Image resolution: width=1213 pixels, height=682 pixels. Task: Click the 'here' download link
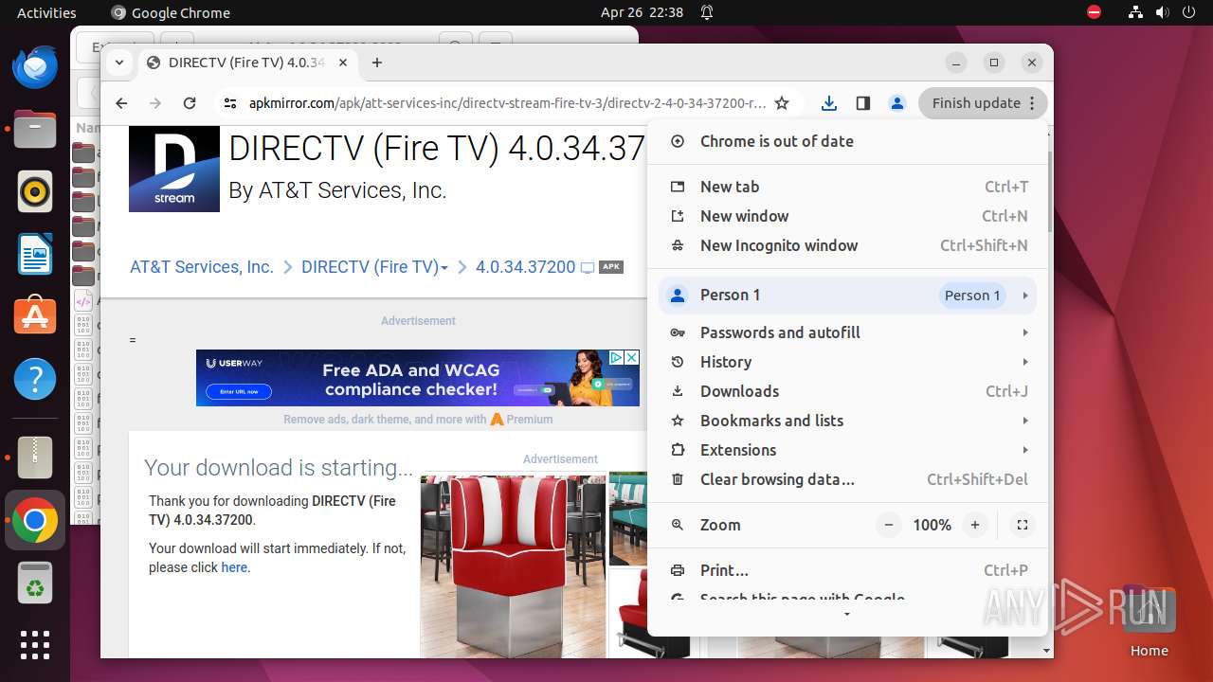coord(234,567)
